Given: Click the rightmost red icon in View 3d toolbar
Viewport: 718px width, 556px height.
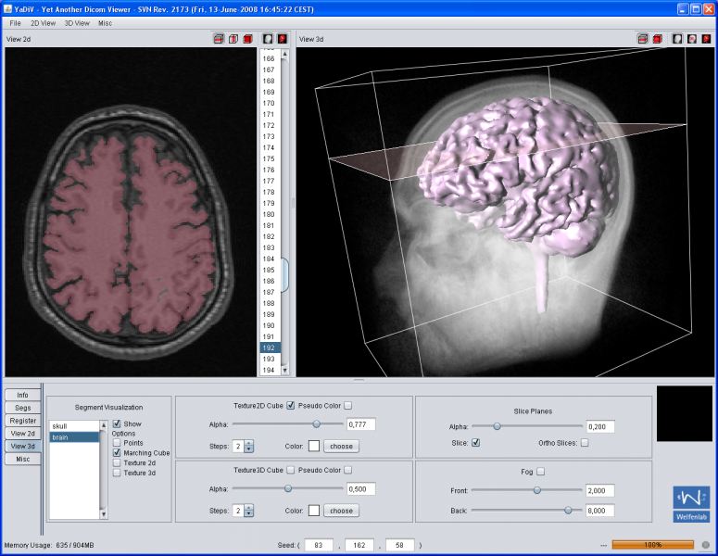Looking at the screenshot, I should (x=706, y=39).
